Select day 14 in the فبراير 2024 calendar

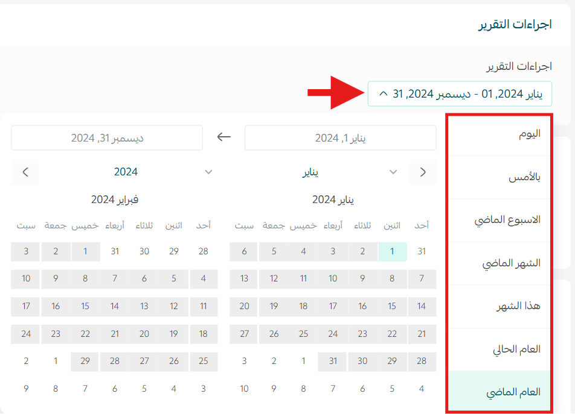[x=115, y=306]
